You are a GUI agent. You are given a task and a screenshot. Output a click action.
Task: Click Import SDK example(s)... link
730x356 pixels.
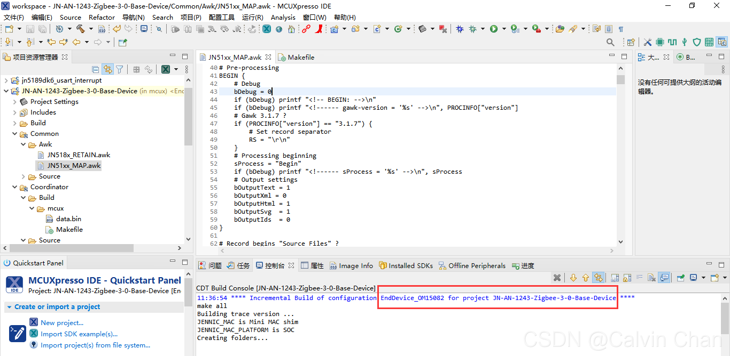79,334
